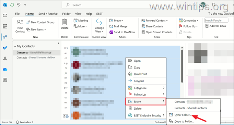
Task: Open ESET Endpoint Security submenu
Action: [x=146, y=115]
